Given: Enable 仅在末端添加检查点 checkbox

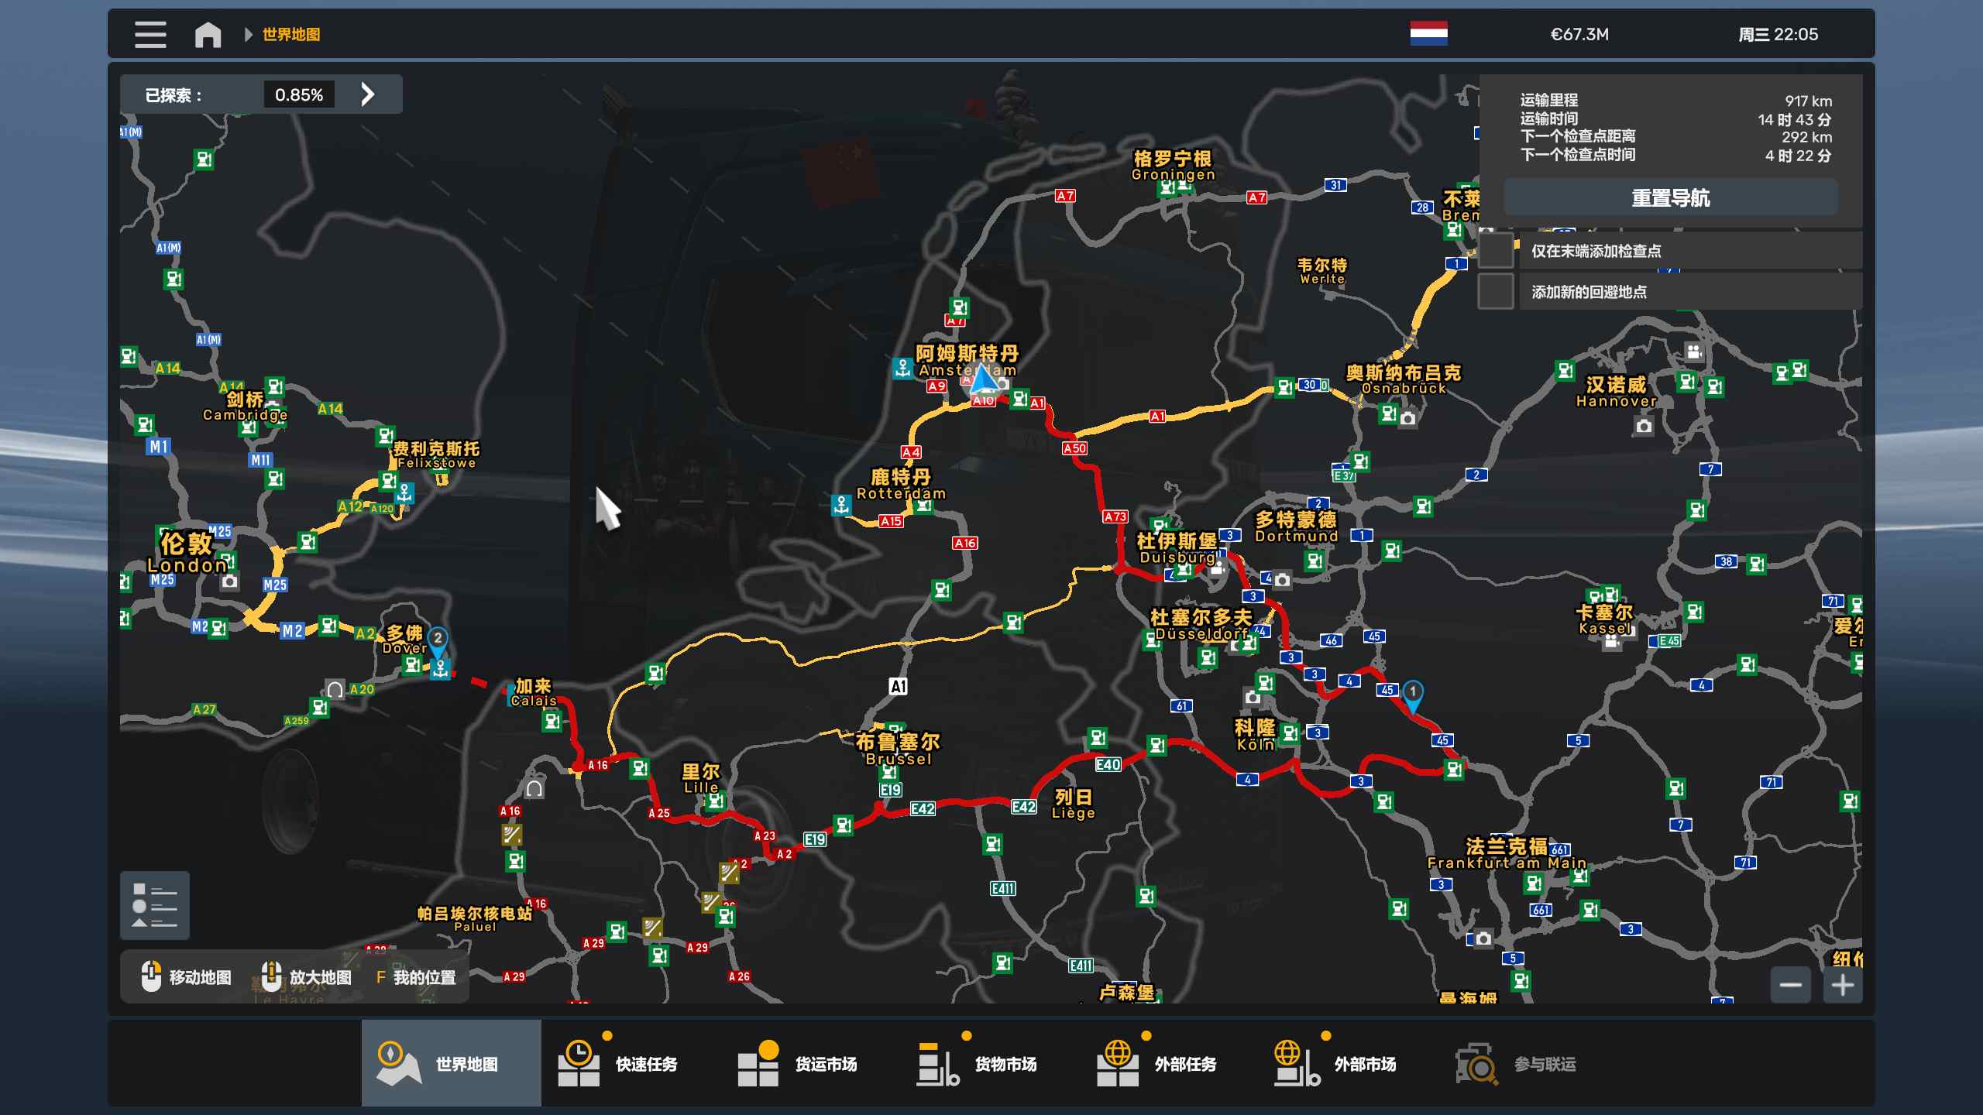Looking at the screenshot, I should click(1496, 251).
